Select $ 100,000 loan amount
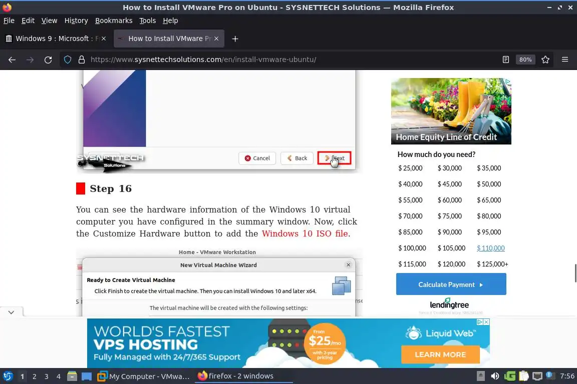The height and width of the screenshot is (384, 577). click(x=412, y=248)
